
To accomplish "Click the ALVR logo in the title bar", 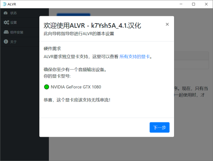I will pyautogui.click(x=4, y=4).
